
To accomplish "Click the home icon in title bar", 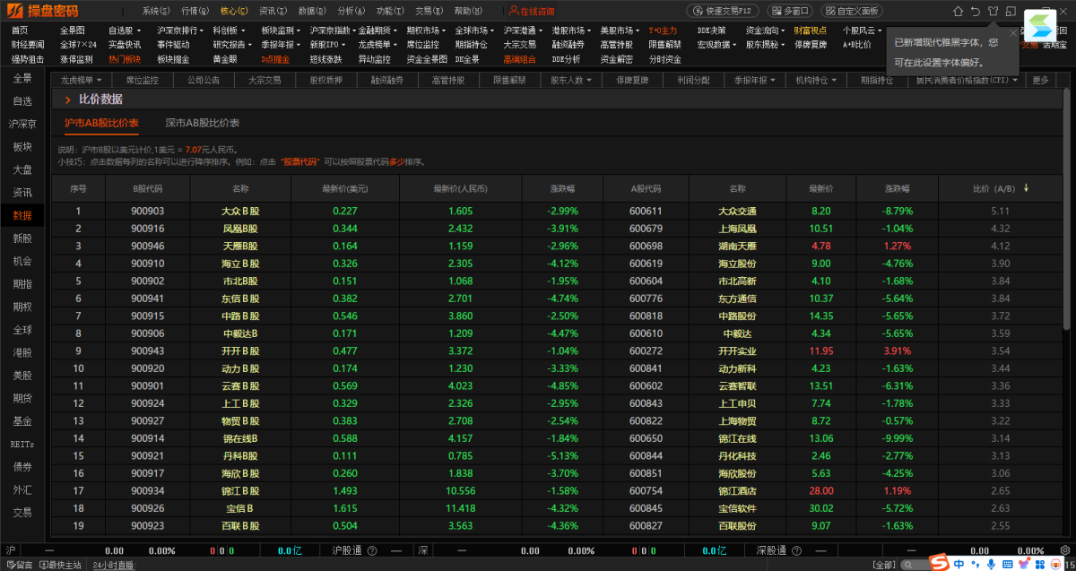I will 958,11.
